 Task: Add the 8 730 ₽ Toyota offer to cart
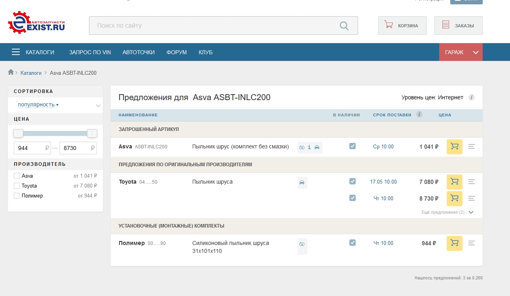click(x=455, y=199)
